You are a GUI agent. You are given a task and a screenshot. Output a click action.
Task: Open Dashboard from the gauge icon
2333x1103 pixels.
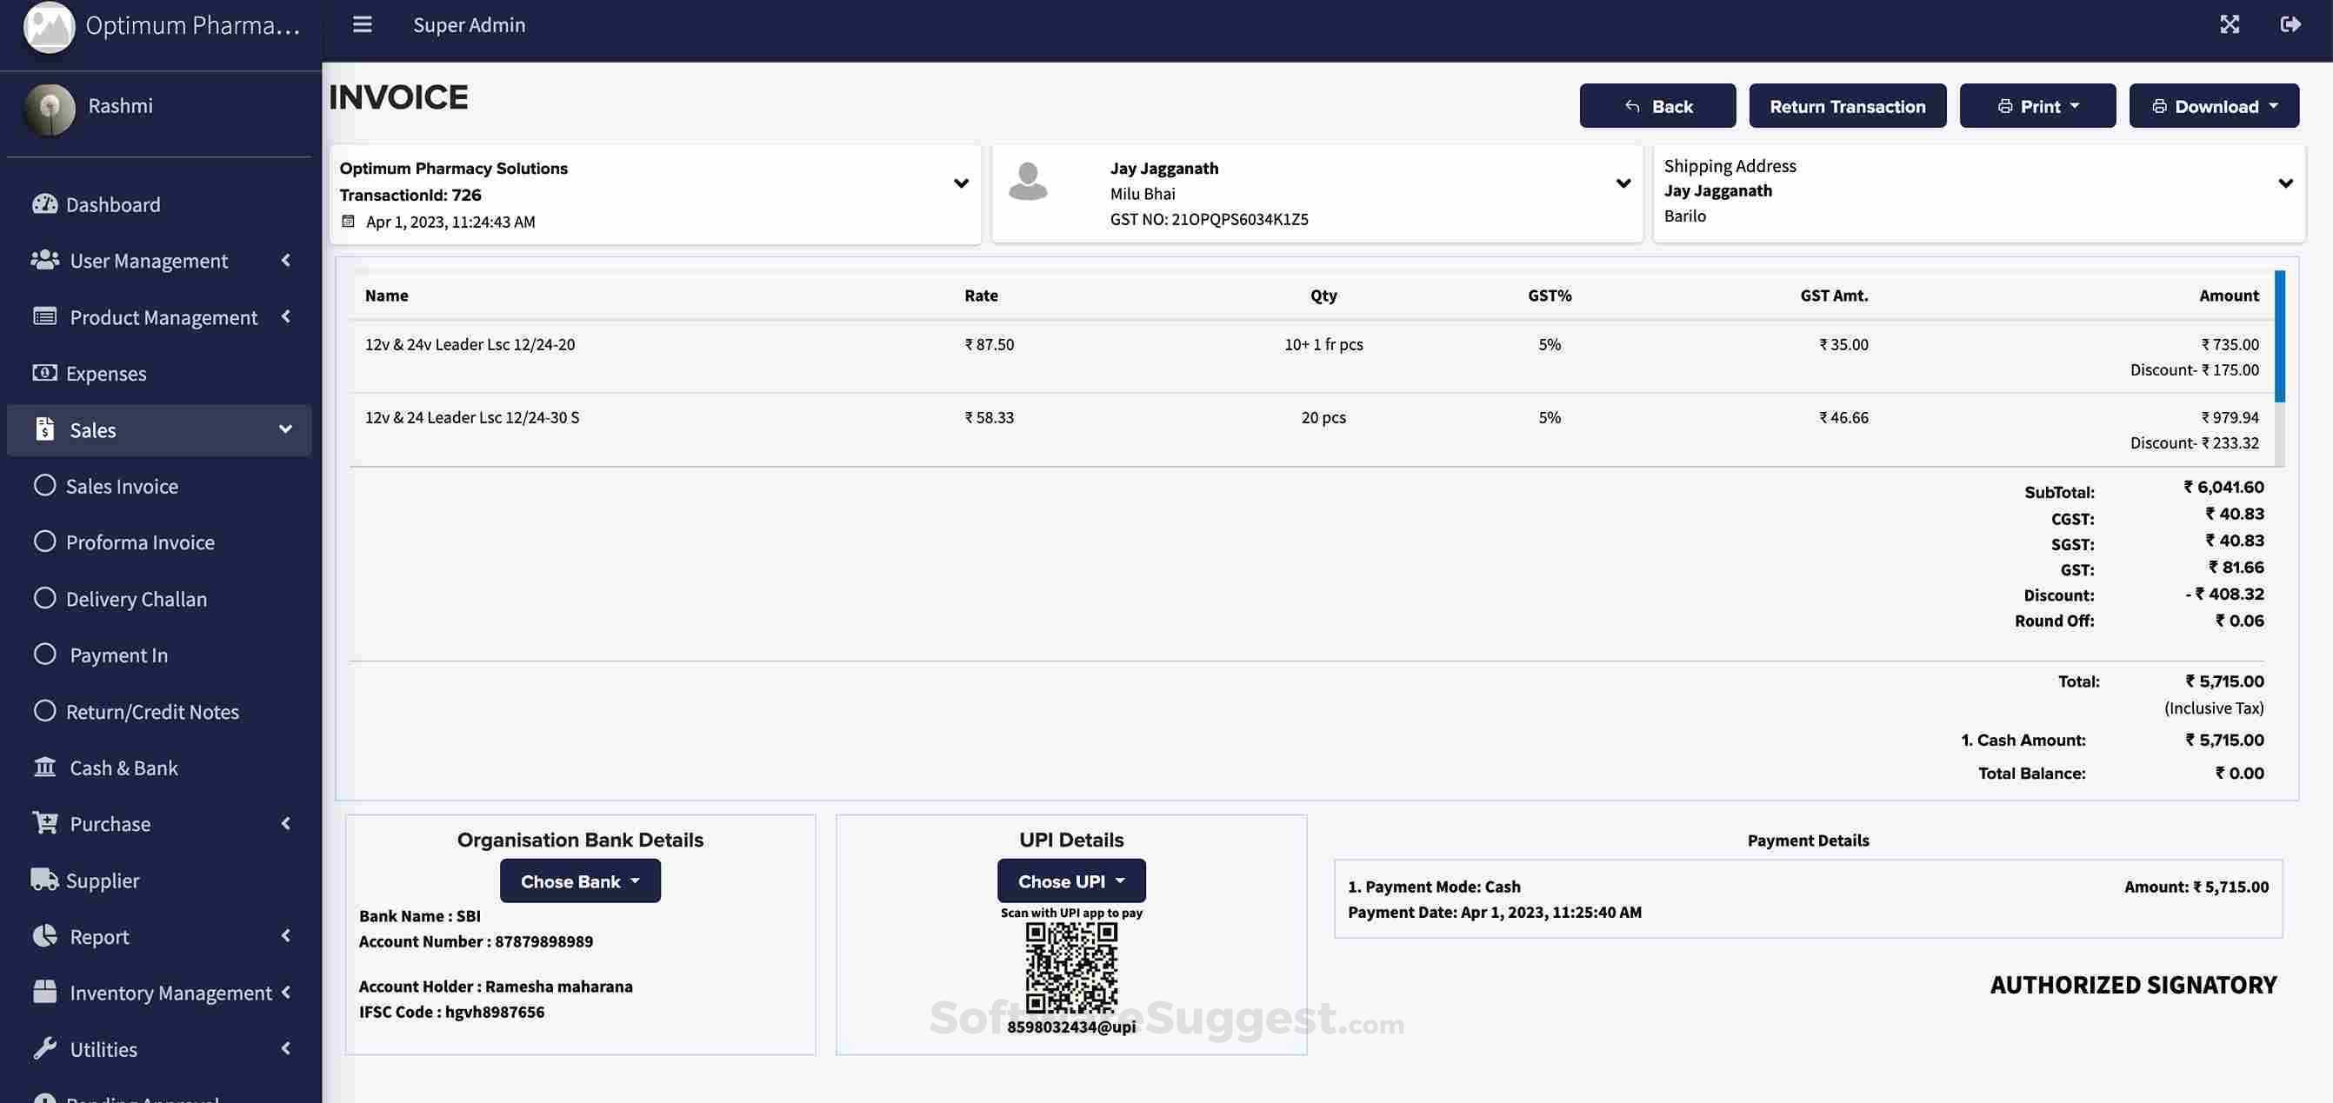pos(44,203)
